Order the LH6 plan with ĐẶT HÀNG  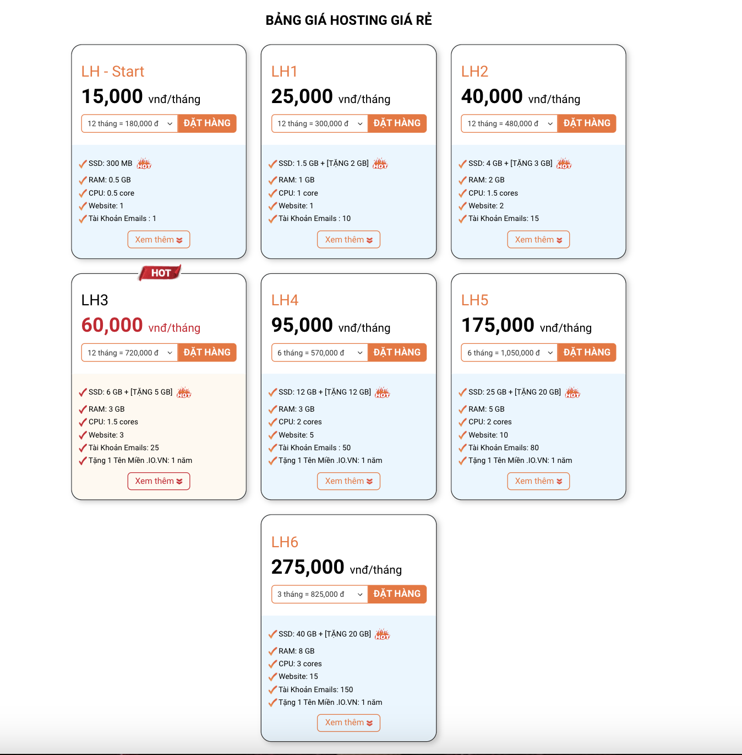[397, 594]
